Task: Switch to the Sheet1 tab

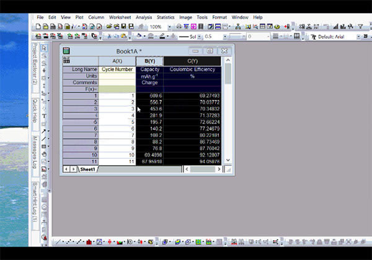Action: (87, 169)
